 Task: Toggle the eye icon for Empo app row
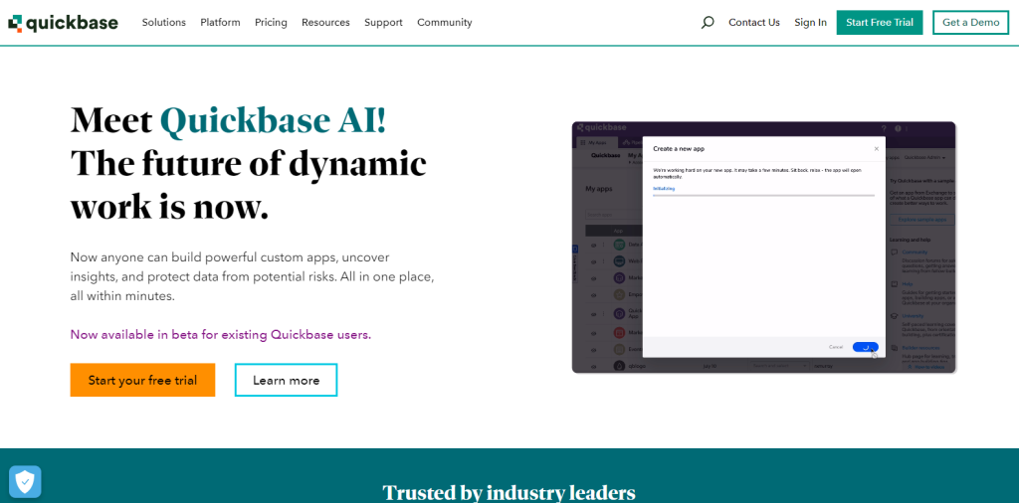(x=593, y=294)
